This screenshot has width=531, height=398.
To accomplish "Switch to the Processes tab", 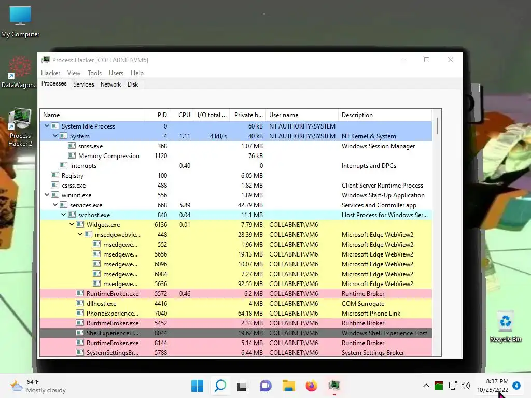I will pos(54,83).
